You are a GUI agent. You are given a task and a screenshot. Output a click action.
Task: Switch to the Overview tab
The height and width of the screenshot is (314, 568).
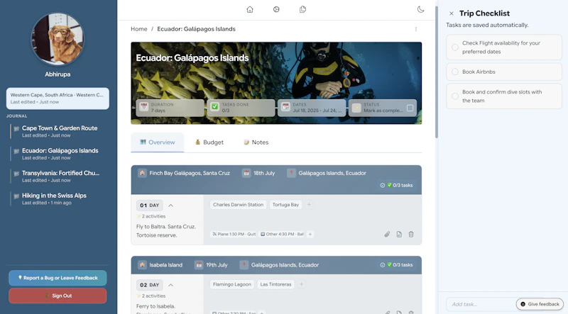(158, 142)
